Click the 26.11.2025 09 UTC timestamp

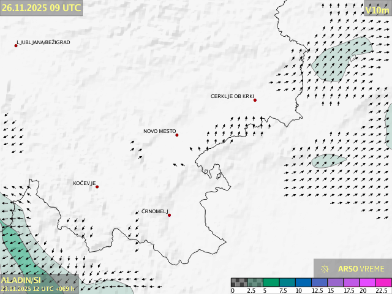point(41,7)
